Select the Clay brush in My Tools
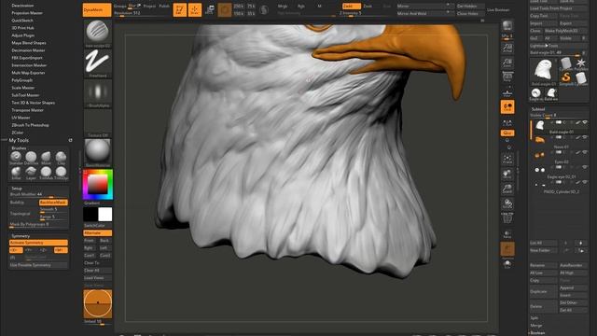This screenshot has height=336, width=597. [61, 157]
